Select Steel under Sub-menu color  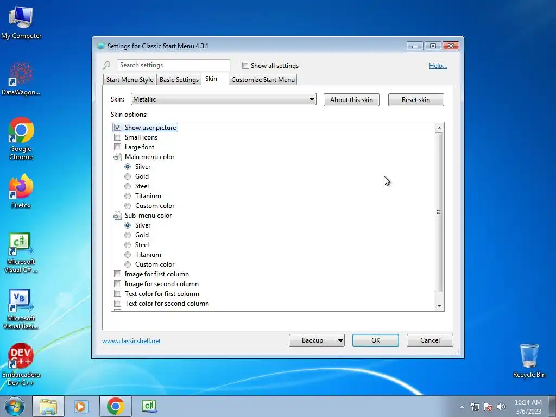128,245
